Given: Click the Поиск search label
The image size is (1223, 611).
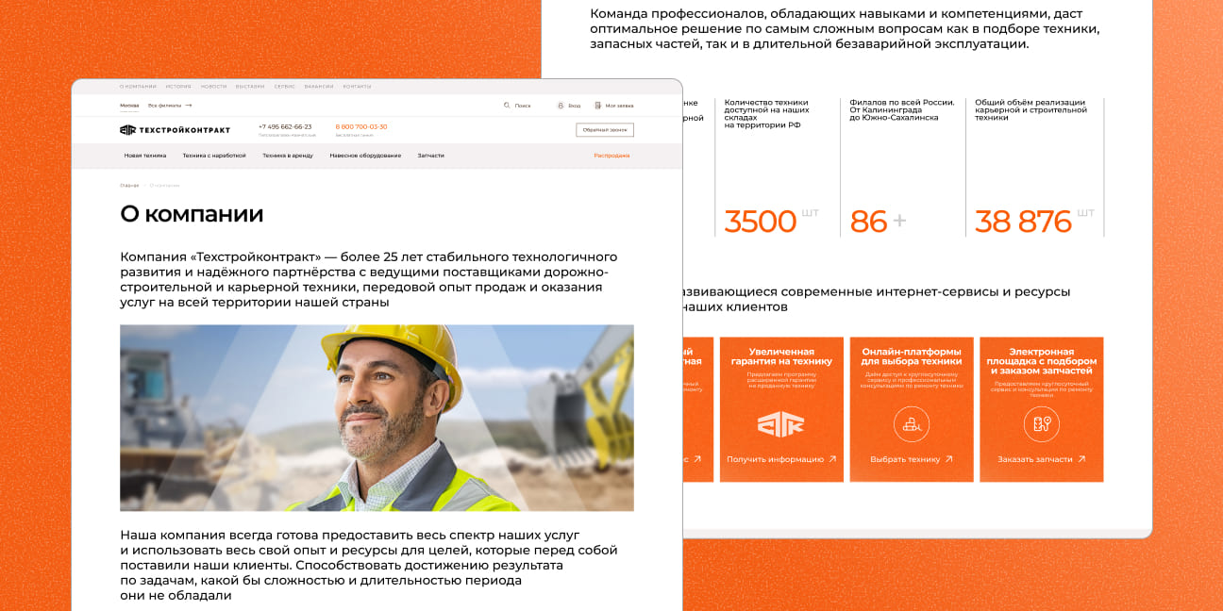Looking at the screenshot, I should point(523,106).
